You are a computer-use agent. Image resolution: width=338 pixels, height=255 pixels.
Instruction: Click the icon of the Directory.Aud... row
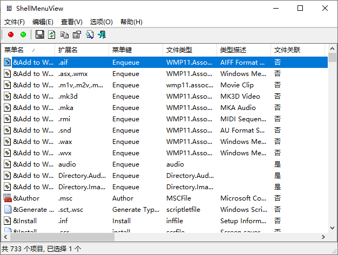(8, 175)
